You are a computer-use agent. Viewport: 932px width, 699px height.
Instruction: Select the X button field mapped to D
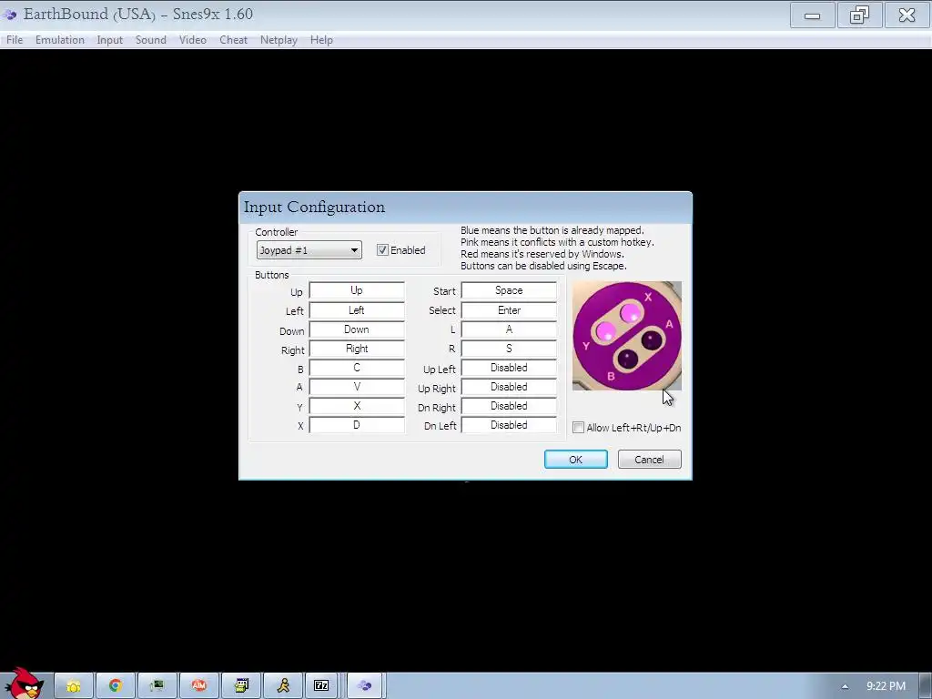357,425
